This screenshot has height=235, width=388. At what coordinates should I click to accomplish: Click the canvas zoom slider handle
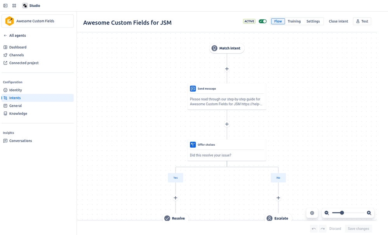point(342,213)
